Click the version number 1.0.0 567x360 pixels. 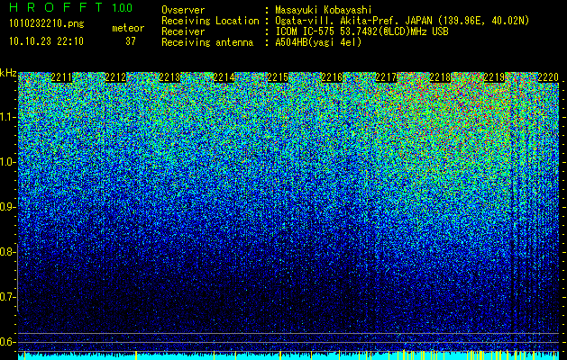pyautogui.click(x=123, y=8)
